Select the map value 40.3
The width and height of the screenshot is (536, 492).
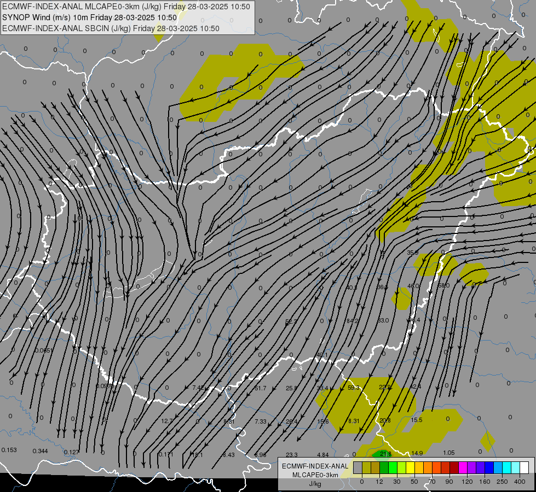tap(351, 288)
